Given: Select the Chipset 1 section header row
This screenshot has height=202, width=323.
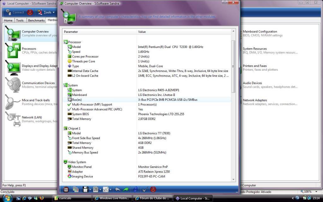Looking at the screenshot, I should click(x=147, y=128).
